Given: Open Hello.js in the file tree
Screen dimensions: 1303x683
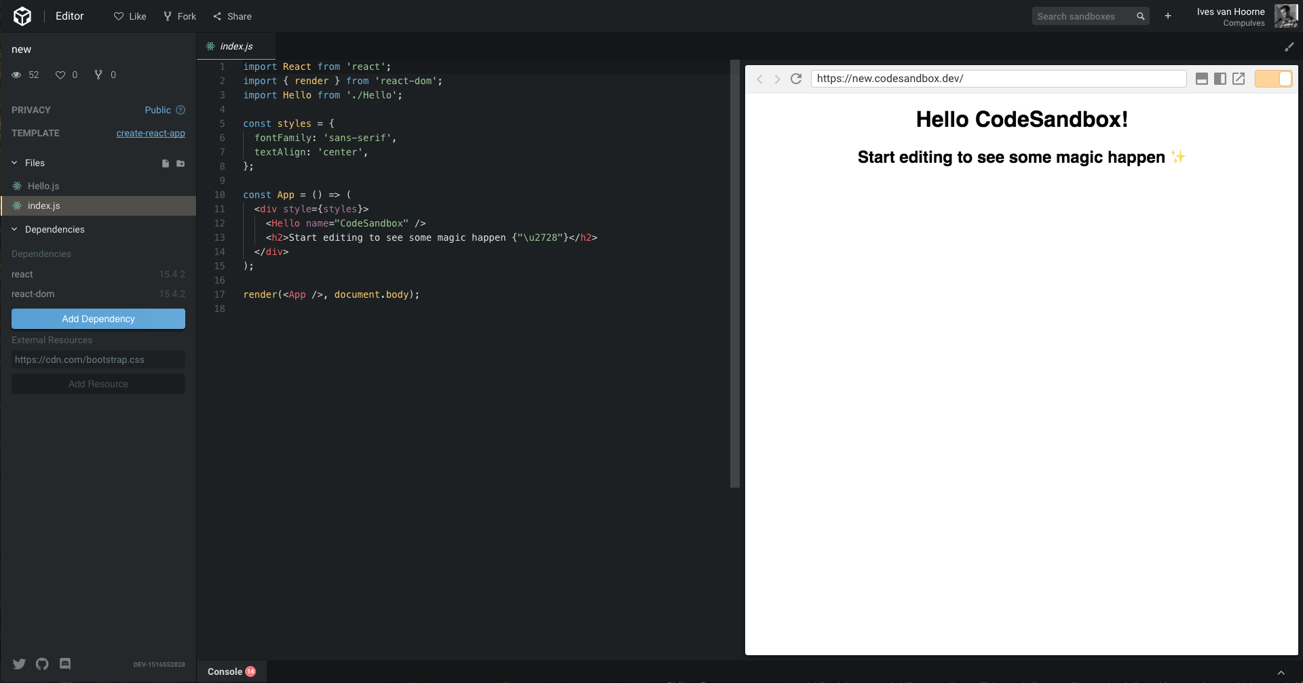Looking at the screenshot, I should pos(98,186).
